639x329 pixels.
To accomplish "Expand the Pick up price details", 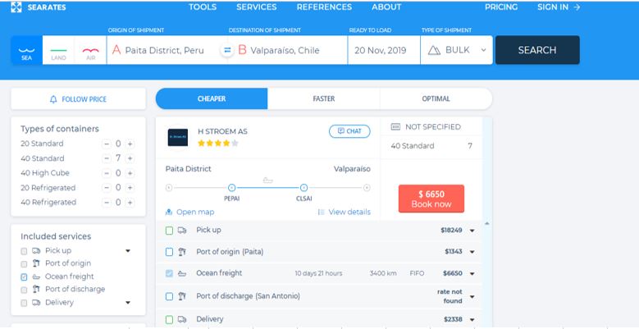I will (472, 231).
